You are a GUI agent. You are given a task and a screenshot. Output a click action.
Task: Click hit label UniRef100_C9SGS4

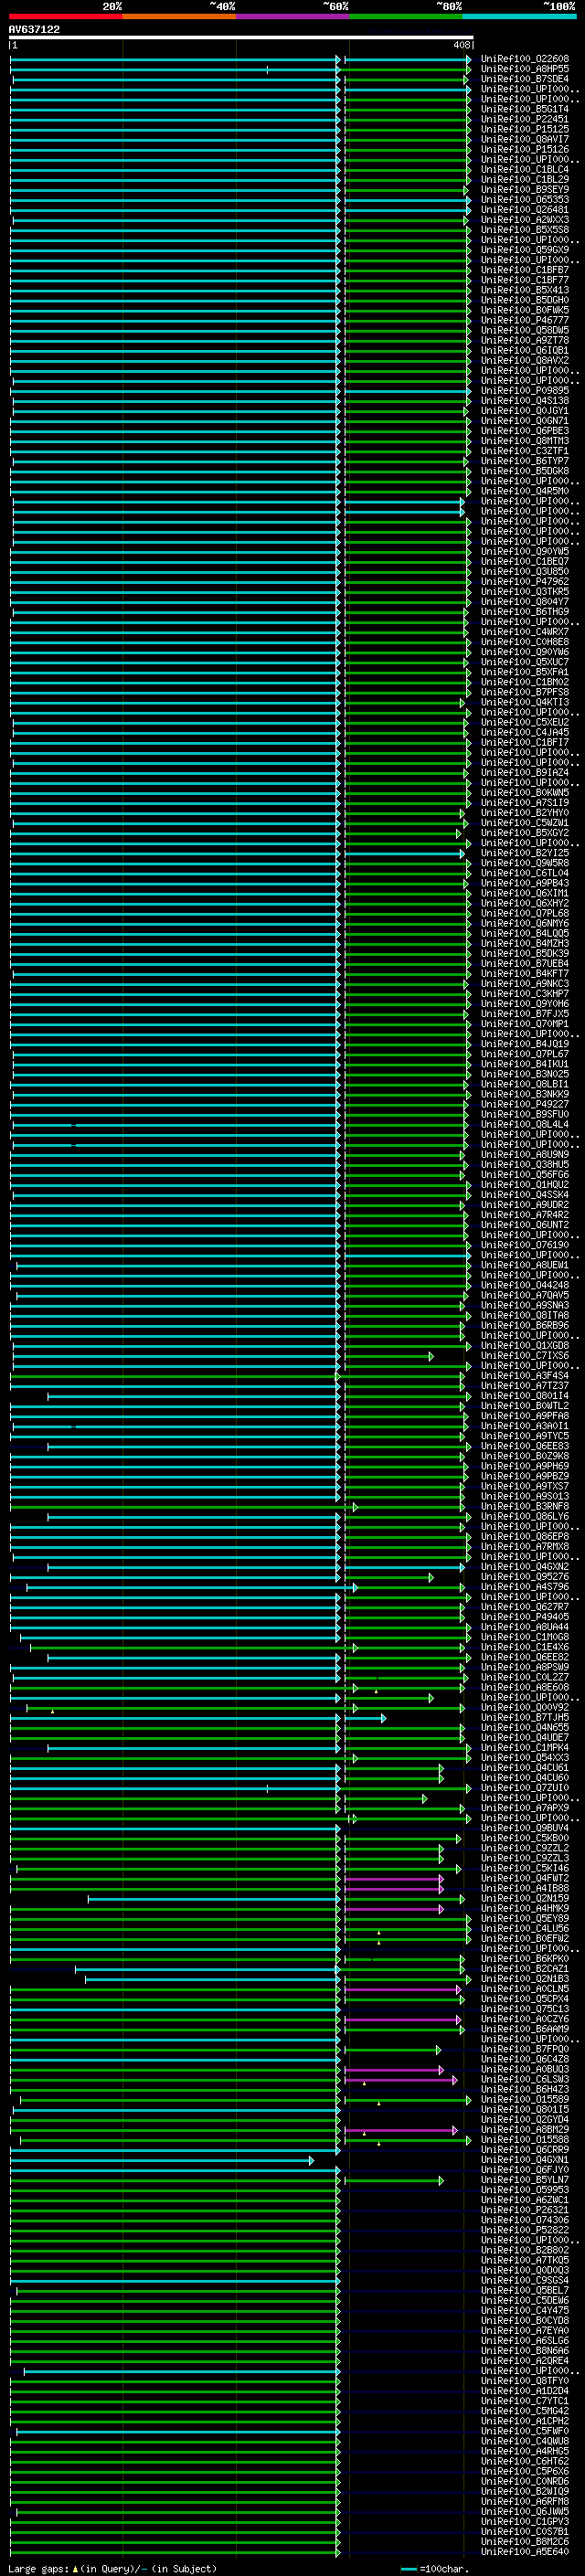coord(525,2280)
